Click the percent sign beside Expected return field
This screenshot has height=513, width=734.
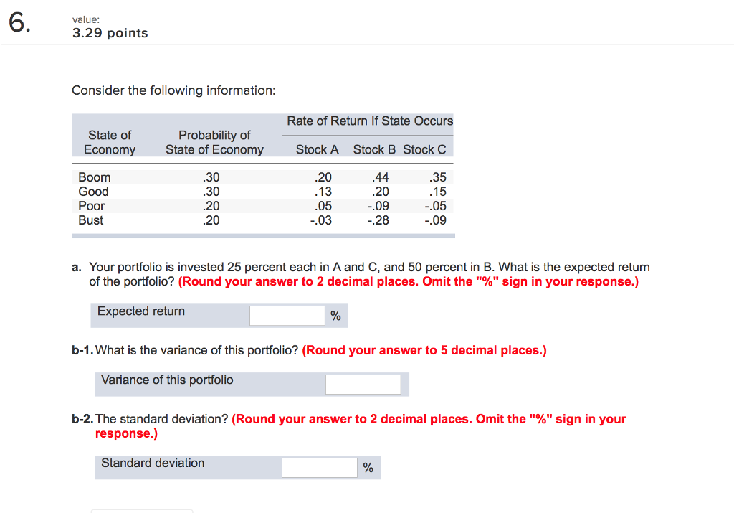335,315
